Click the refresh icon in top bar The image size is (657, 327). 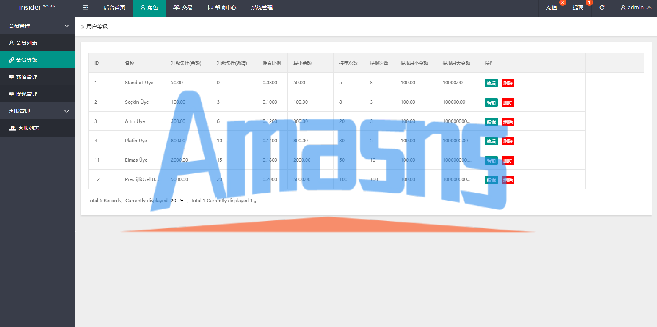point(602,8)
